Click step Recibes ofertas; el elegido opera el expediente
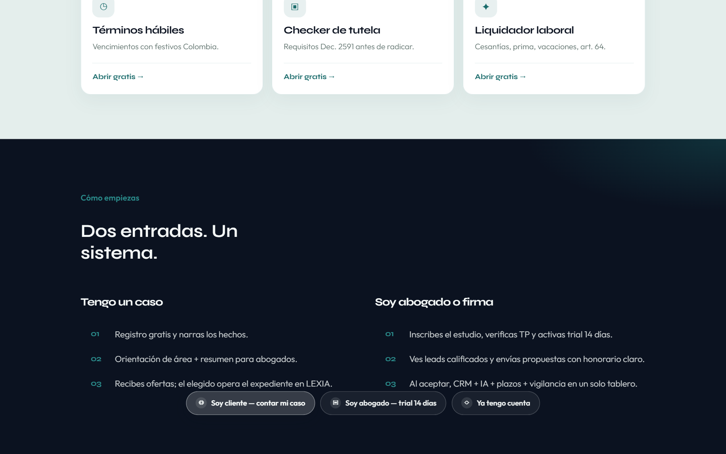Viewport: 726px width, 454px height. coord(223,384)
